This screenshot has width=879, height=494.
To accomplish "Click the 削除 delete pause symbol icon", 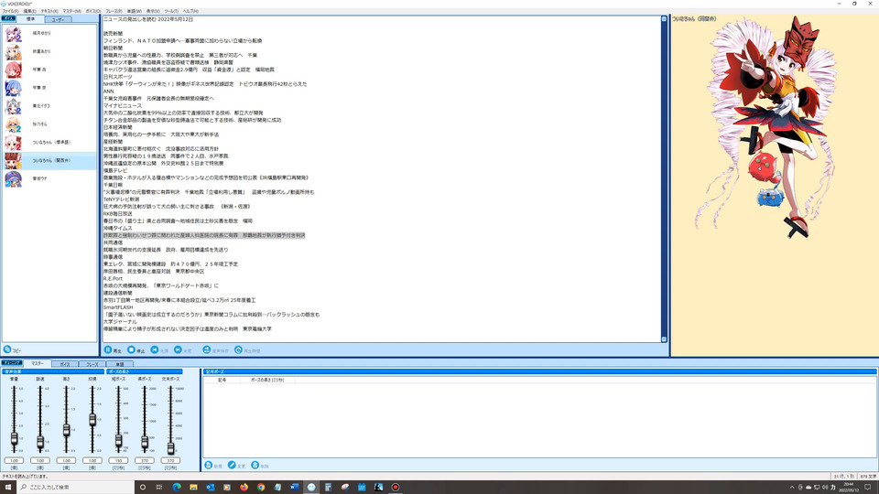I will 255,466.
